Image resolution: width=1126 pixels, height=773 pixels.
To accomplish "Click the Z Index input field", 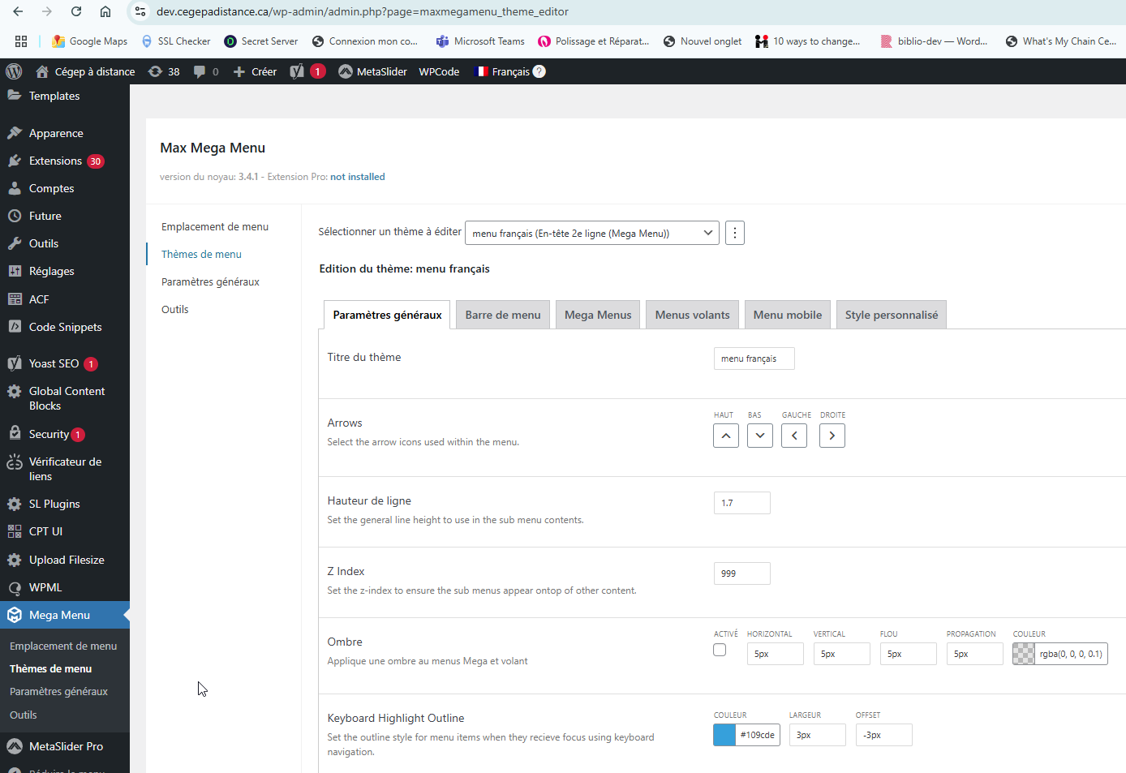I will (x=741, y=573).
